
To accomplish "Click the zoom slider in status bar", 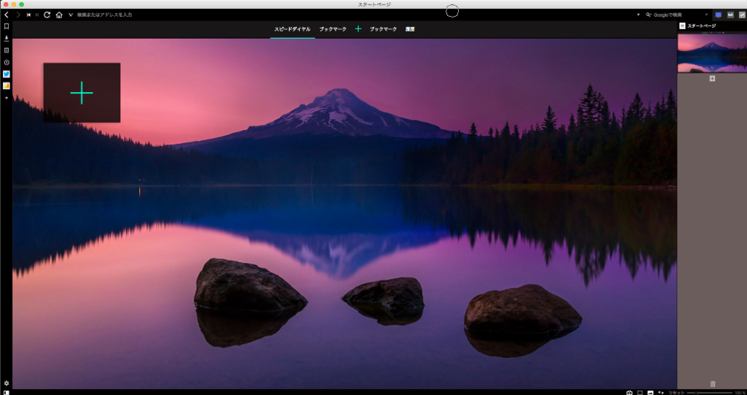I will coord(709,393).
